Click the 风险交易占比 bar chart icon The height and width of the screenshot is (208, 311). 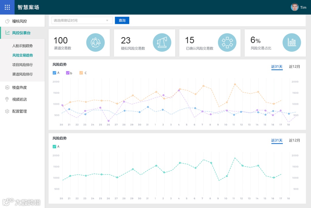click(x=291, y=42)
